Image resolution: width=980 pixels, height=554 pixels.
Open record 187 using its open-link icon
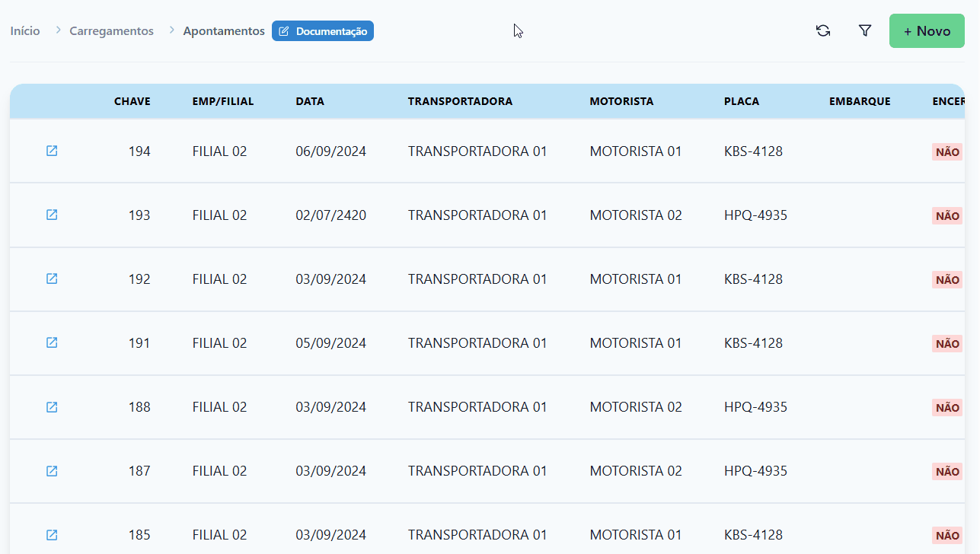coord(52,471)
